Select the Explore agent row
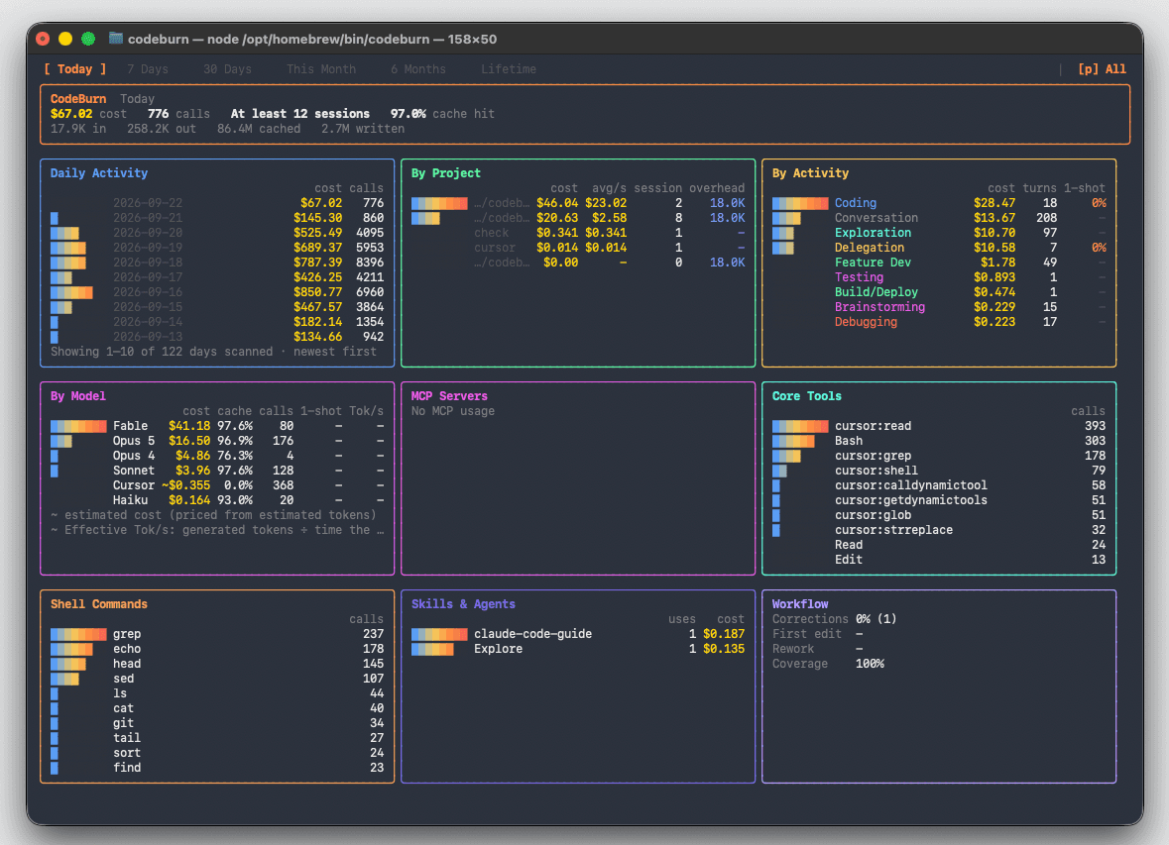The height and width of the screenshot is (845, 1169). (x=578, y=649)
